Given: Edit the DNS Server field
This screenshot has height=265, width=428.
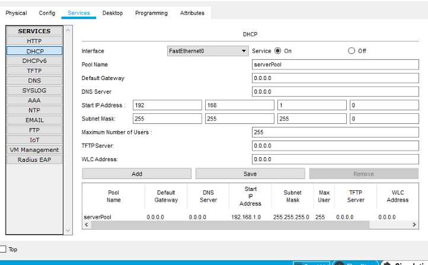Looking at the screenshot, I should (x=335, y=92).
